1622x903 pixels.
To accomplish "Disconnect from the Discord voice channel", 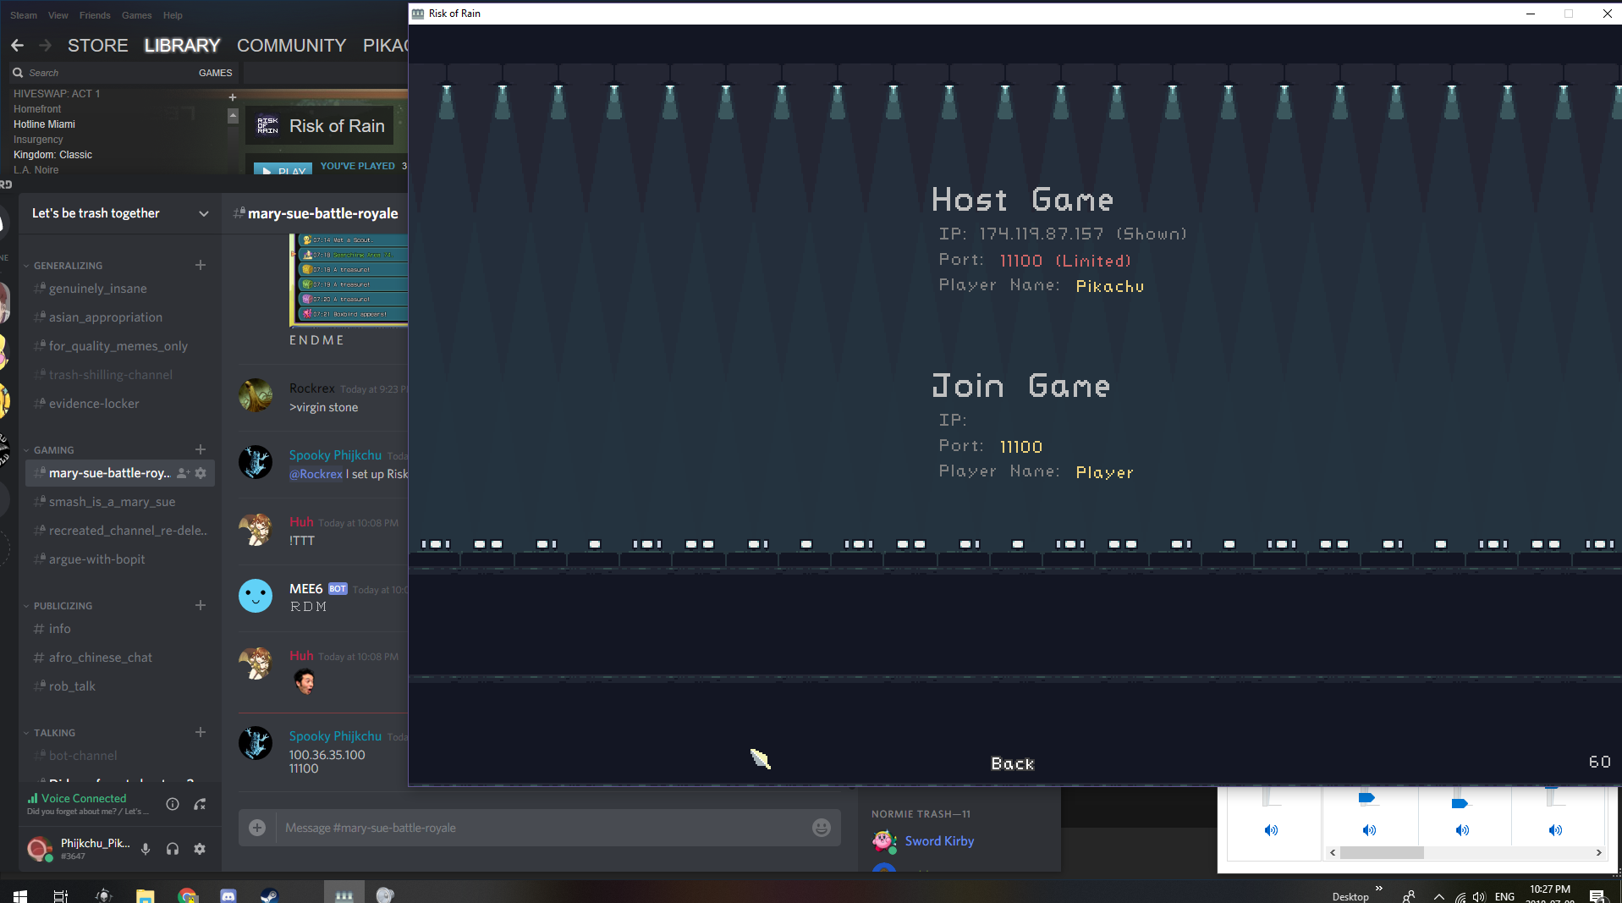I will tap(200, 804).
